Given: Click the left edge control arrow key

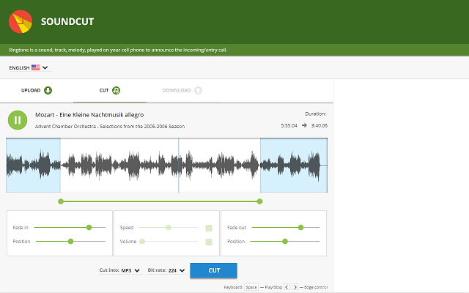Looking at the screenshot, I should tap(287, 287).
